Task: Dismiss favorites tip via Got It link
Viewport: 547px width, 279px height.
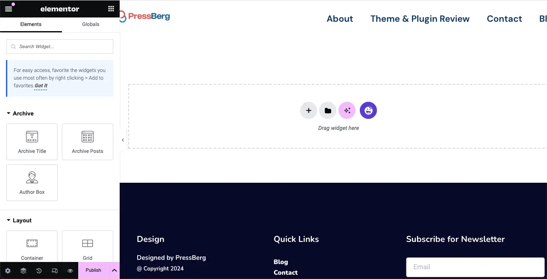Action: tap(41, 86)
